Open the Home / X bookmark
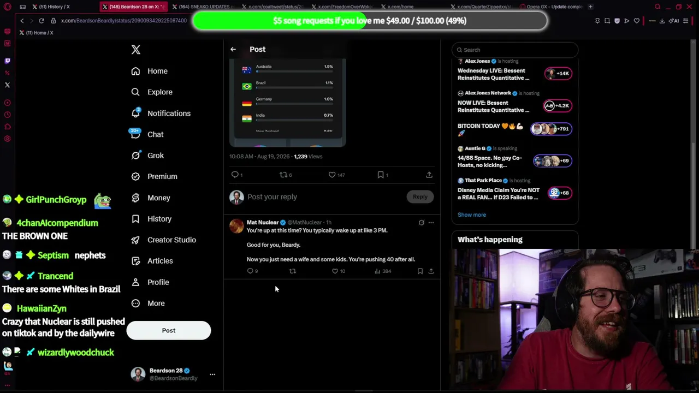699x393 pixels. coord(37,33)
